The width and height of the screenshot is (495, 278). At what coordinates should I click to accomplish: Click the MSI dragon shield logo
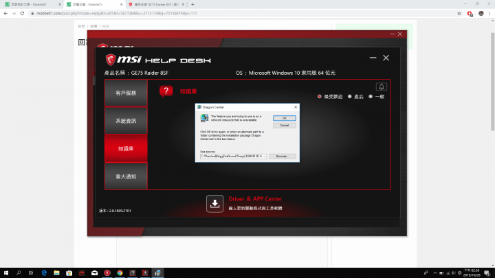click(x=111, y=59)
